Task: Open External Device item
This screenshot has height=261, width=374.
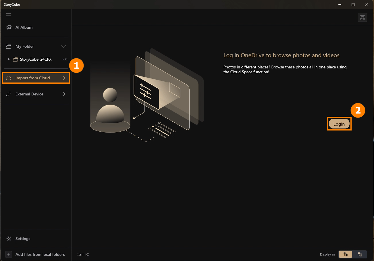Action: pos(36,94)
